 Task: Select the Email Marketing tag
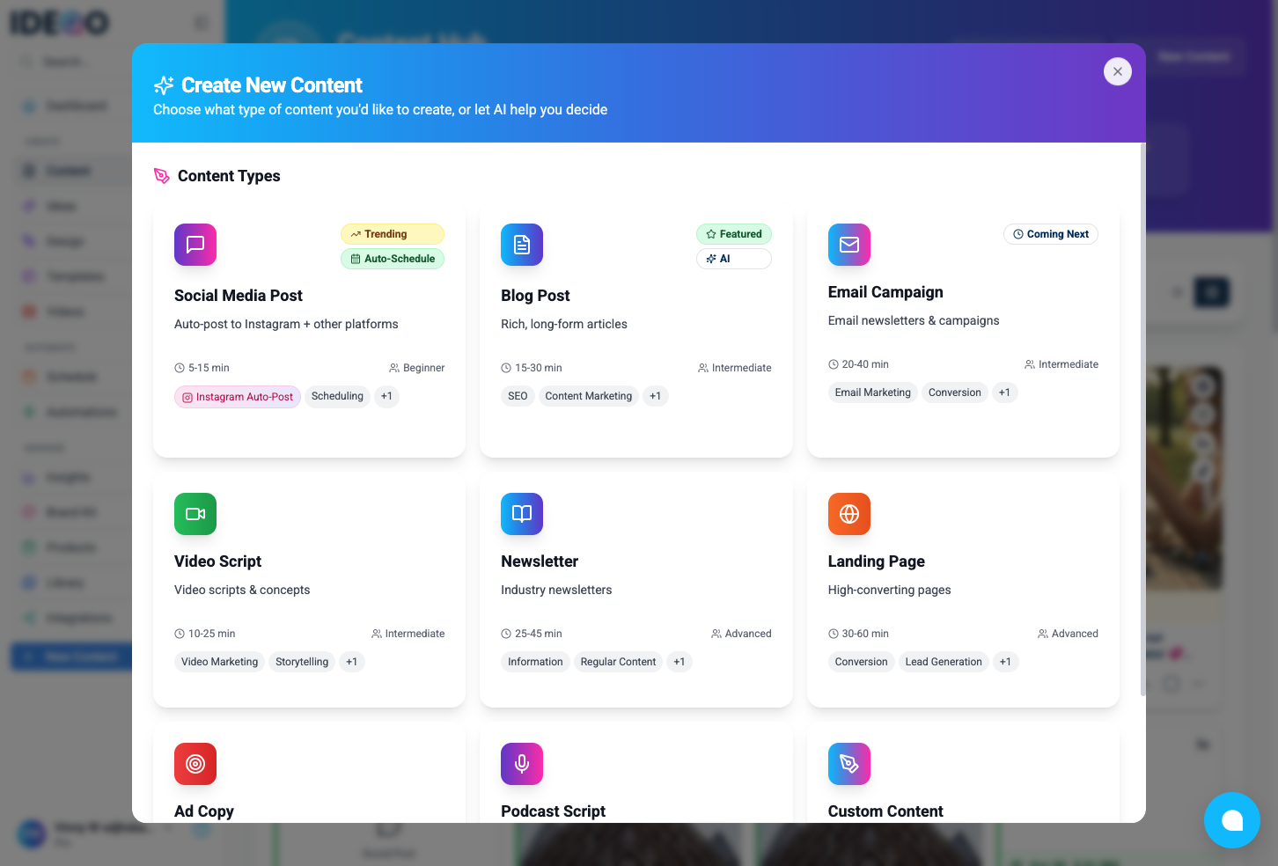[x=873, y=393]
